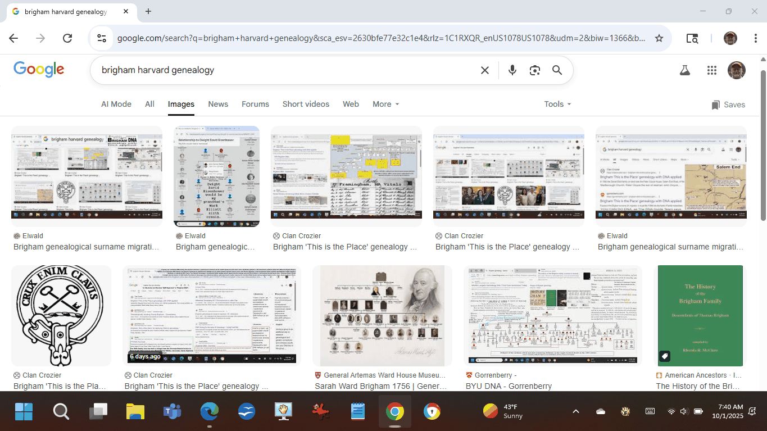Click the voice search microphone icon
This screenshot has width=767, height=431.
(x=512, y=70)
